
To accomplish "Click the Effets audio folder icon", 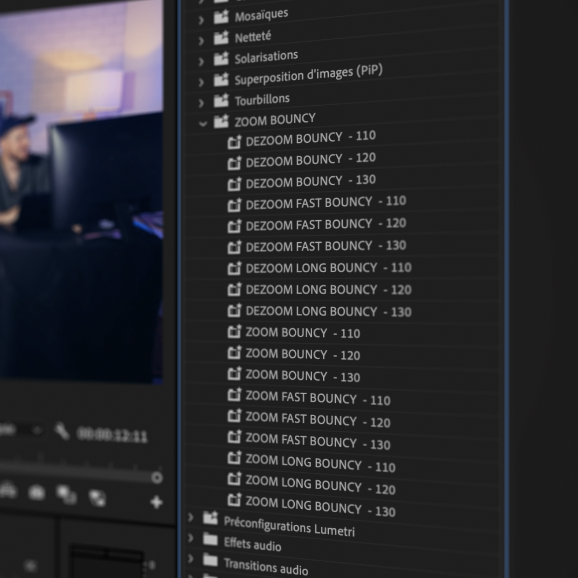I will tap(210, 540).
